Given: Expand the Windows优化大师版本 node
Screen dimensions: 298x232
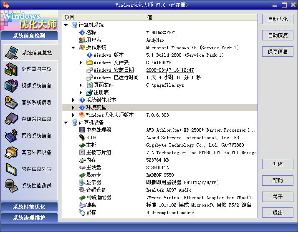Looking at the screenshot, I should (x=73, y=115).
